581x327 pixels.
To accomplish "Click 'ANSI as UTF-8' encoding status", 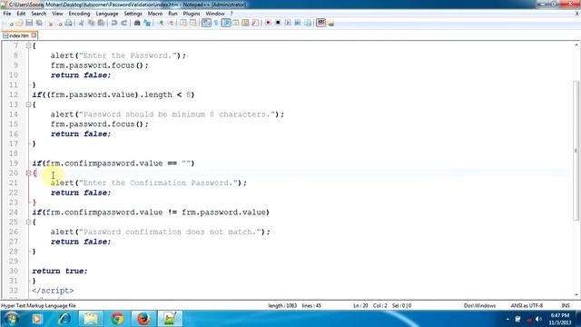I will [x=527, y=306].
